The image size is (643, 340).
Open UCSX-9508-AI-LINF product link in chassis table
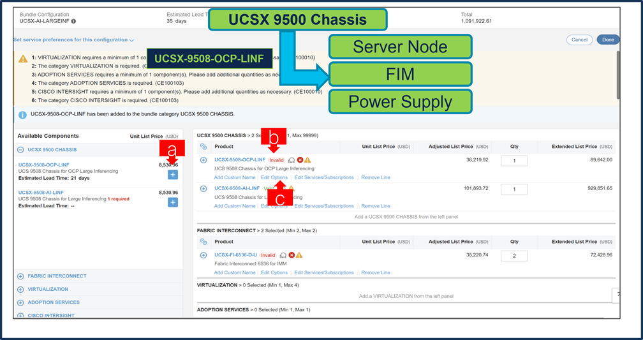pos(237,188)
